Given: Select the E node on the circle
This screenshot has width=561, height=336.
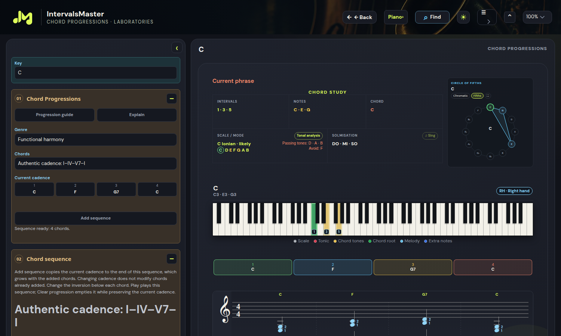Looking at the screenshot, I should (512, 144).
